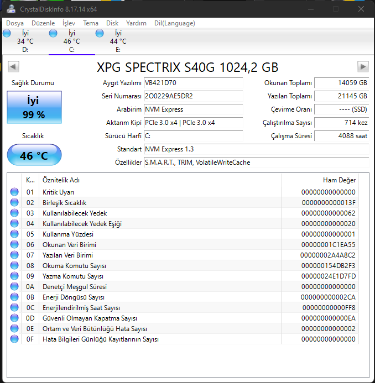Click the Özellikler field

pos(257,162)
